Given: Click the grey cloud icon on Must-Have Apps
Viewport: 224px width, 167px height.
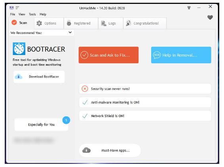Looking at the screenshot, I should [x=86, y=150].
